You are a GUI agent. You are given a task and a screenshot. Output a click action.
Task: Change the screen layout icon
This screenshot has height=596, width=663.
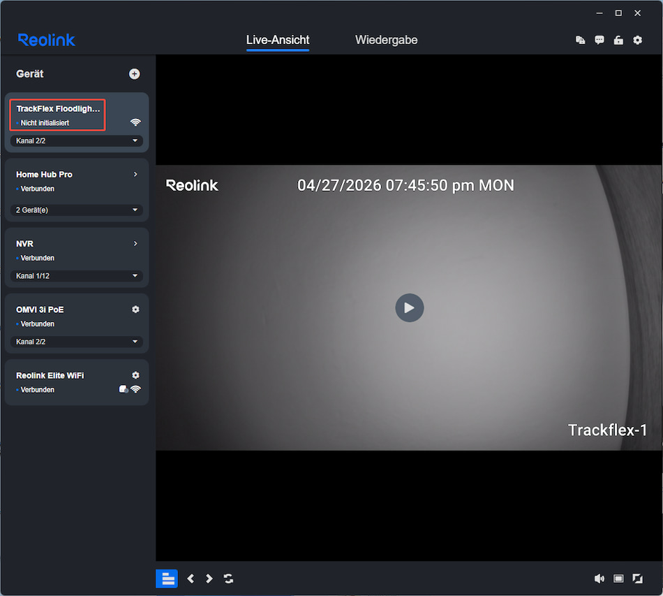pos(618,579)
